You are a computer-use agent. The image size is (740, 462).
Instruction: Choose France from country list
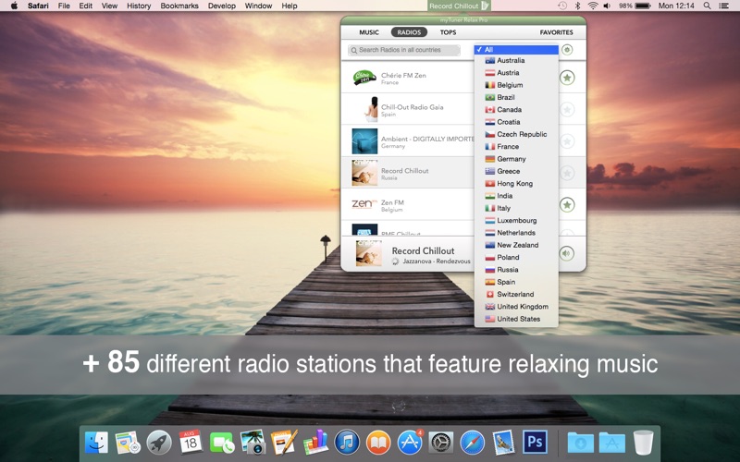tap(516, 146)
